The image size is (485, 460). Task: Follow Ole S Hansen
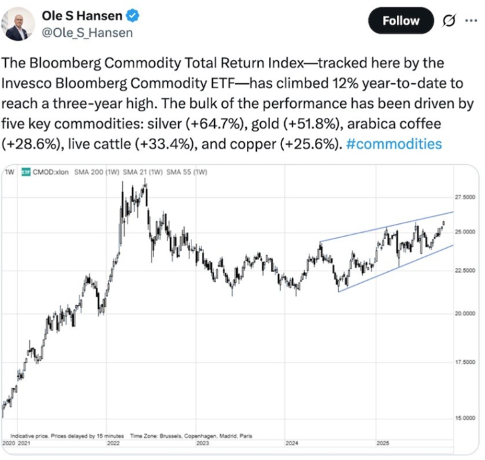pyautogui.click(x=401, y=21)
